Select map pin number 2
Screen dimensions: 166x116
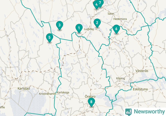point(97,23)
